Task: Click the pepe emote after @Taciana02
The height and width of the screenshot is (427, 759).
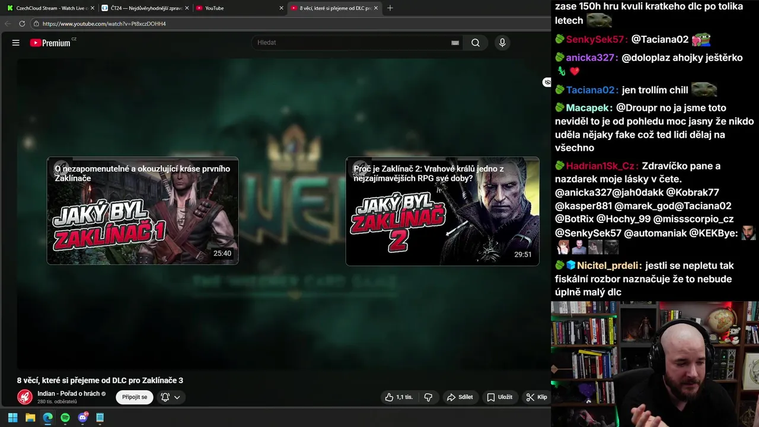Action: [x=701, y=40]
